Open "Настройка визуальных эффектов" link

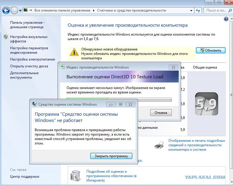pyautogui.click(x=28, y=39)
